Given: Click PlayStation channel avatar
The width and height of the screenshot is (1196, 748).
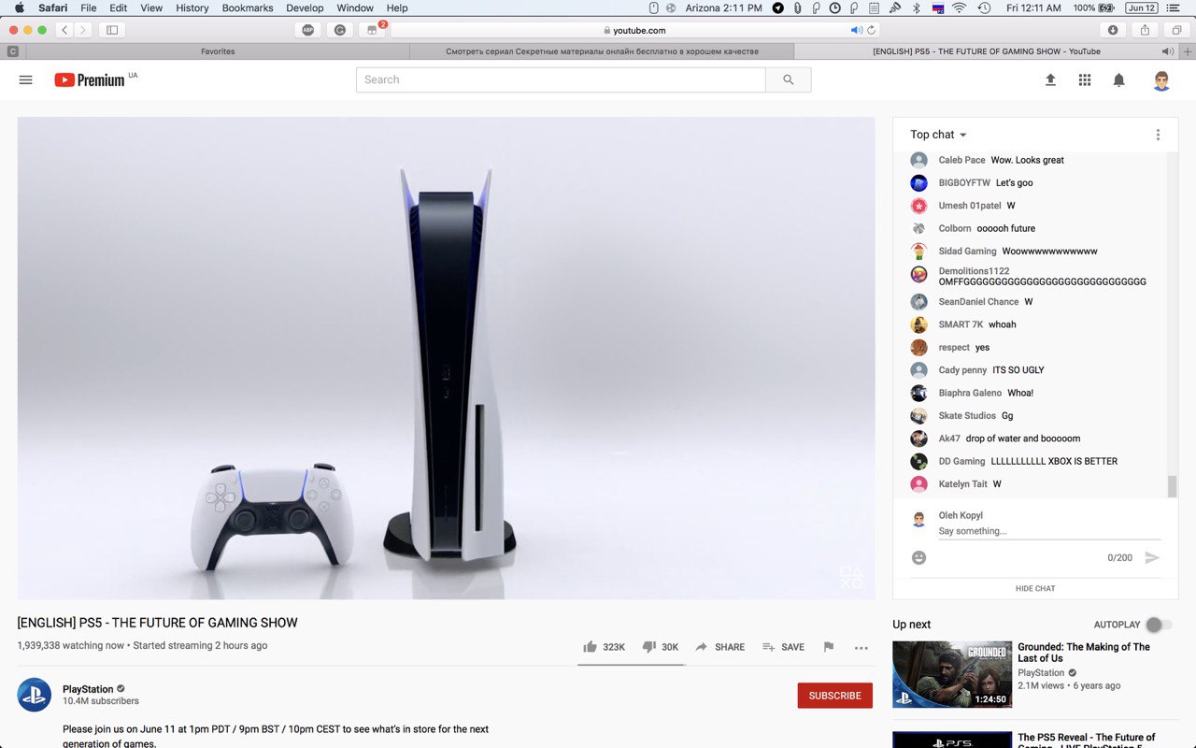Looking at the screenshot, I should click(x=35, y=695).
